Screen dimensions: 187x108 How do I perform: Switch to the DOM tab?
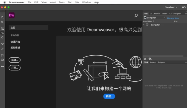[146, 62]
